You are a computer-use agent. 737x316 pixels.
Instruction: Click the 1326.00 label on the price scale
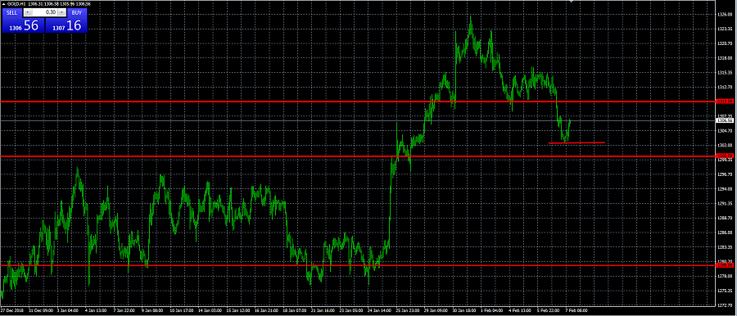click(x=725, y=15)
